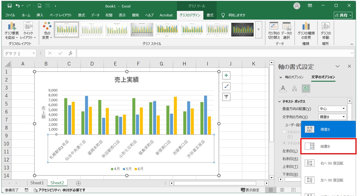Expand the formula bar
The width and height of the screenshot is (358, 196).
(x=352, y=53)
